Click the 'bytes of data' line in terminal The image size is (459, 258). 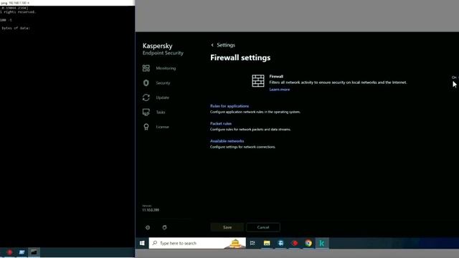[16, 28]
